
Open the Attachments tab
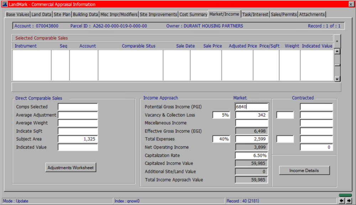pos(312,14)
